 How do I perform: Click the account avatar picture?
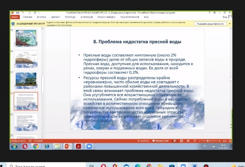tap(230, 17)
